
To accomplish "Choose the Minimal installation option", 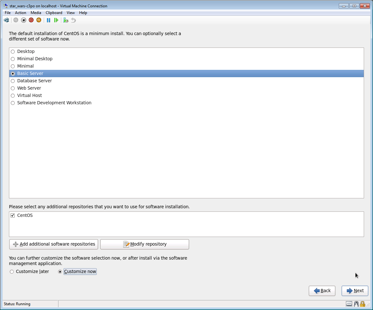I will click(x=13, y=66).
